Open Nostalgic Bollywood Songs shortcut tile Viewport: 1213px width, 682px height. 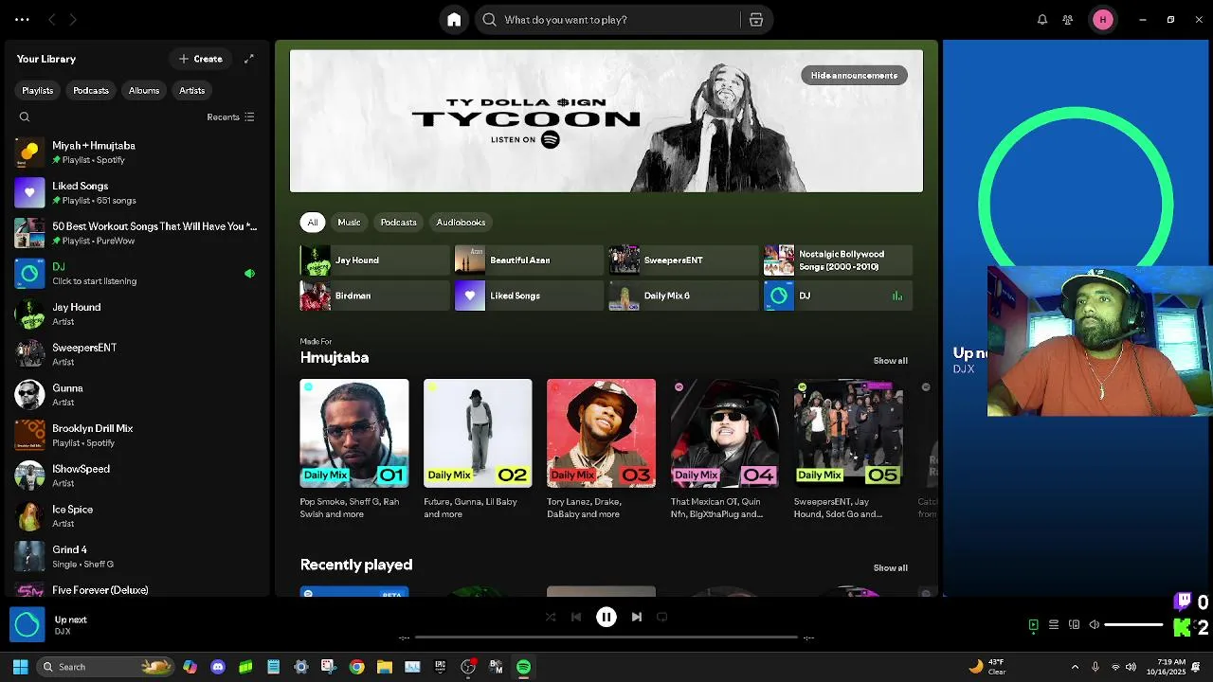click(x=838, y=260)
